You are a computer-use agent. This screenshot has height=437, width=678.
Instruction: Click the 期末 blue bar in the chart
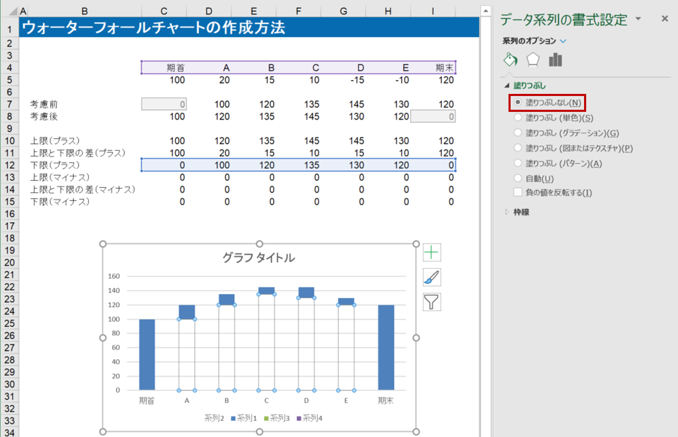tap(386, 347)
